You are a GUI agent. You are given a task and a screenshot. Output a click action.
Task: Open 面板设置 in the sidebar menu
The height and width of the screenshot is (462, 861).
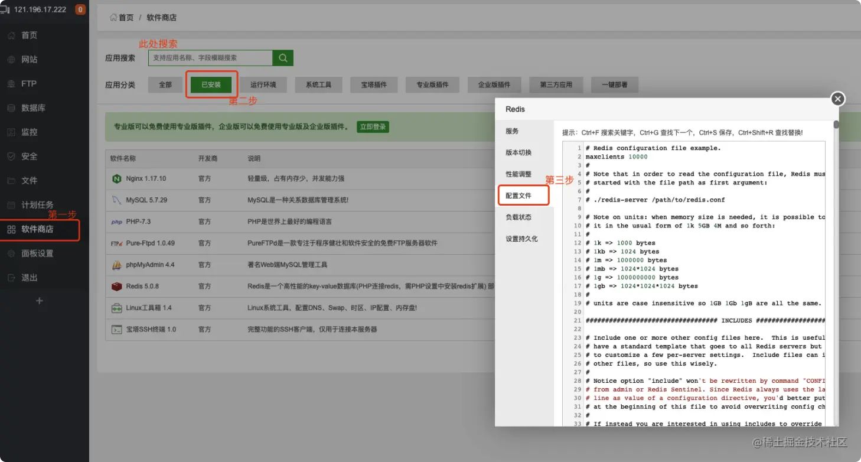pyautogui.click(x=37, y=253)
